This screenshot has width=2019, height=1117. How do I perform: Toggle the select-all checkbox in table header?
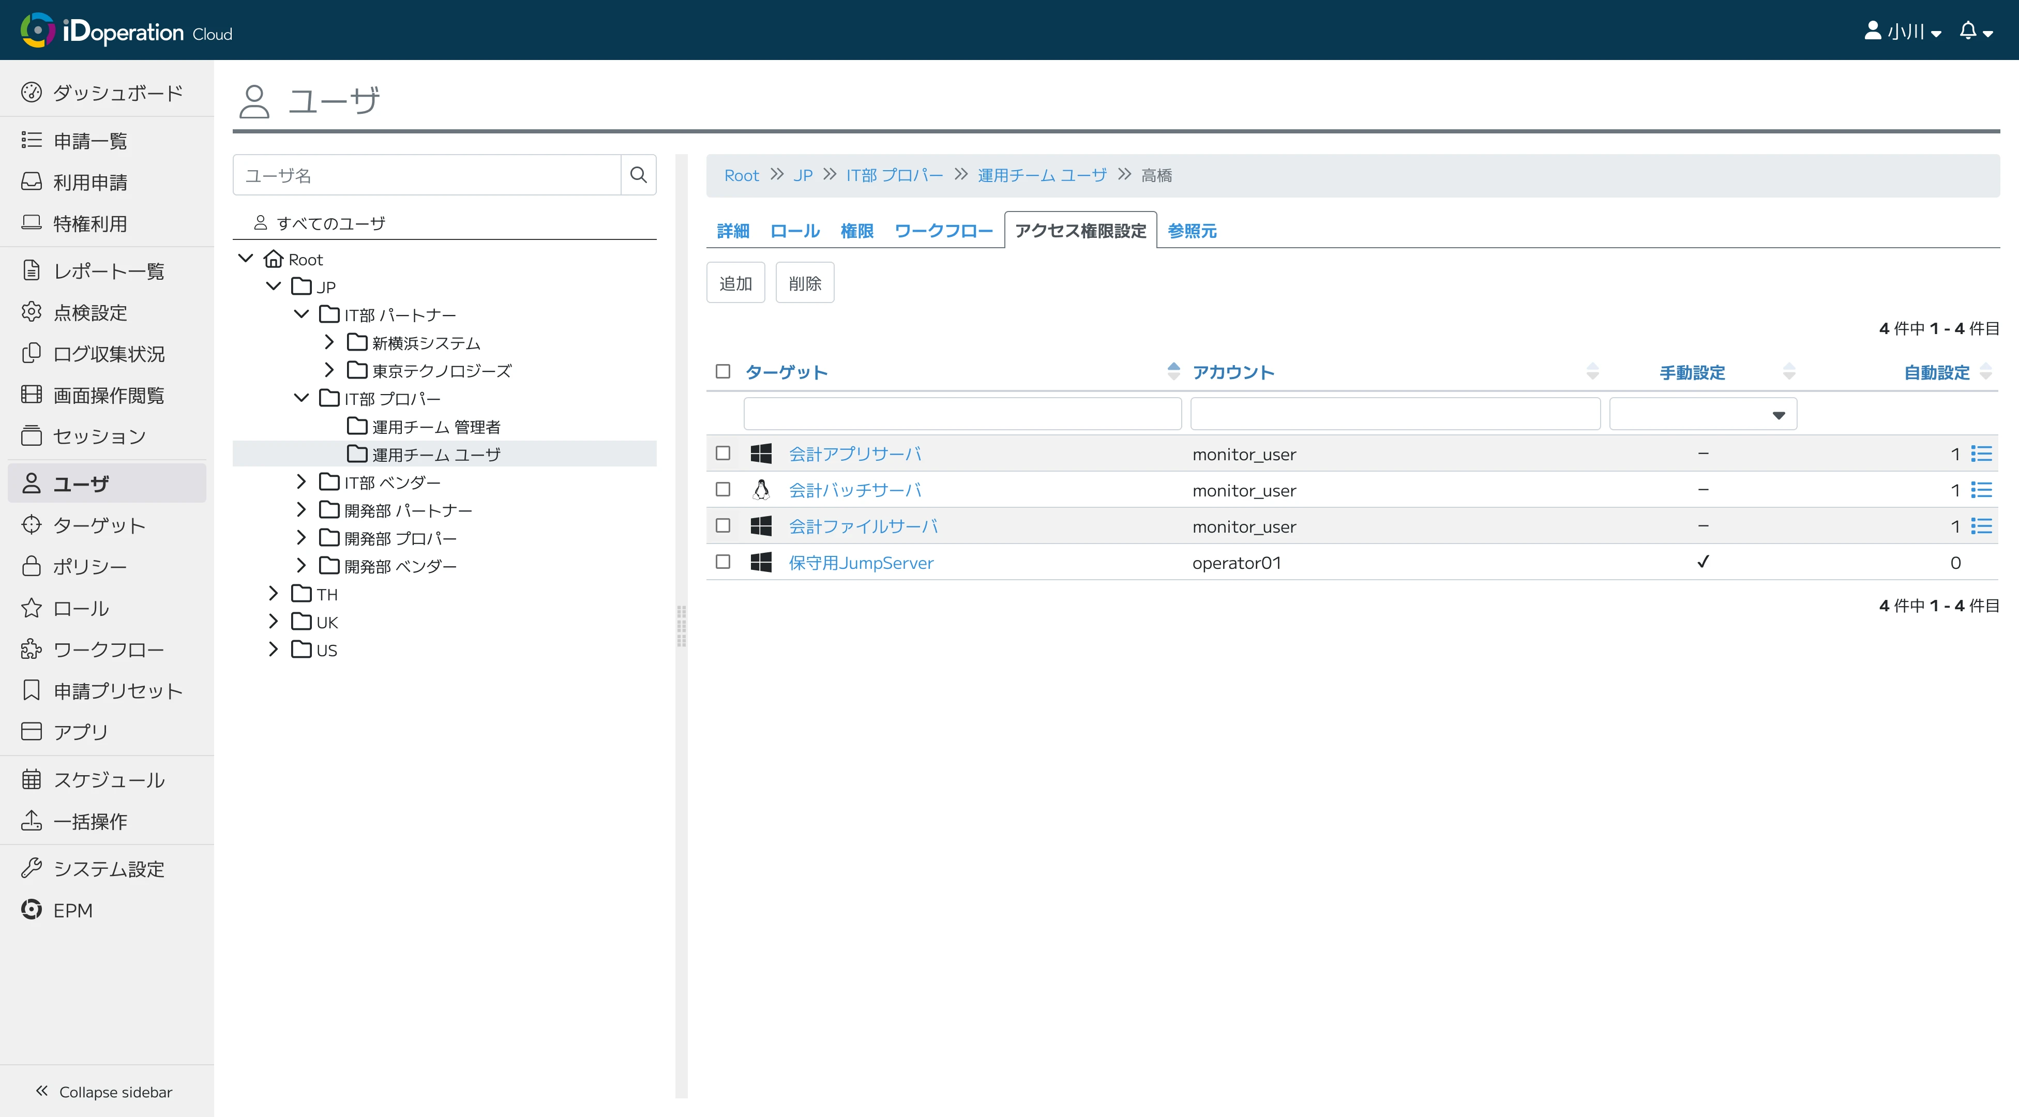point(722,371)
